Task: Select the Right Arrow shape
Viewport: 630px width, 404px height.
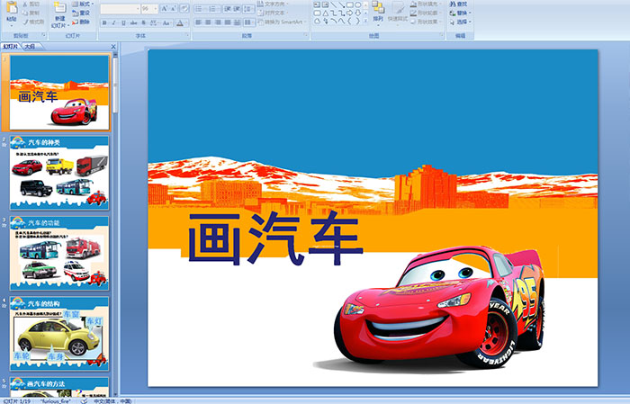Action: [349, 13]
